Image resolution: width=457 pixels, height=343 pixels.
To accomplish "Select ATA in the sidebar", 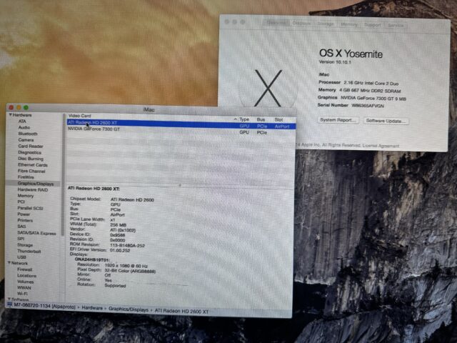I will tap(22, 121).
